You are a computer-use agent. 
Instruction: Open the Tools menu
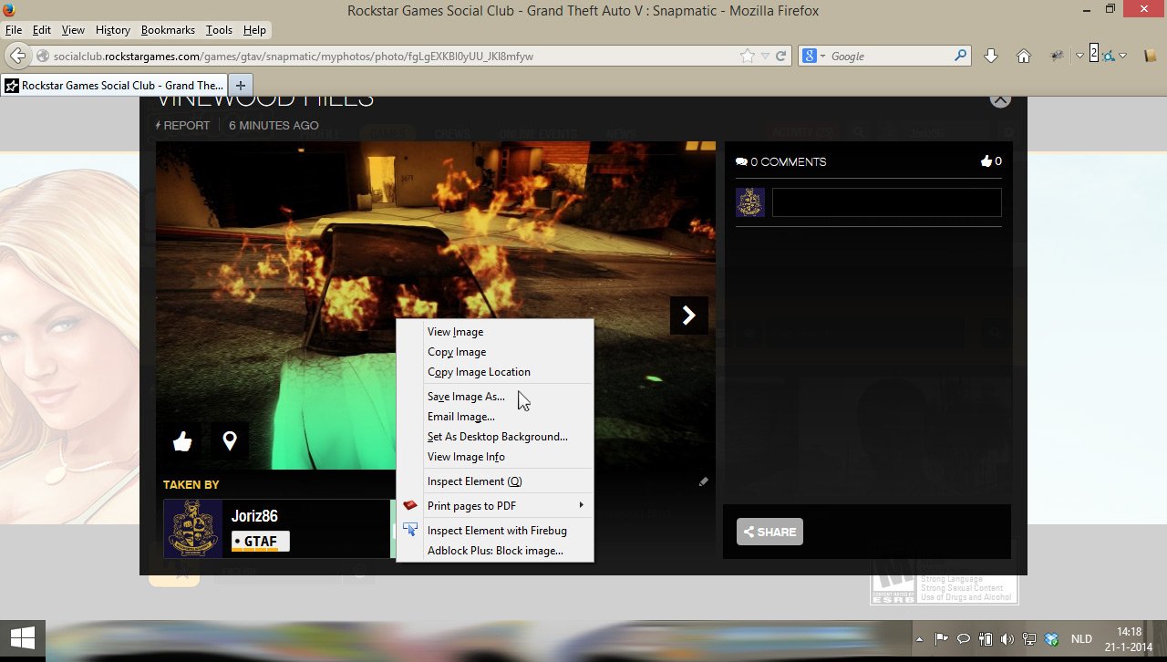click(219, 30)
